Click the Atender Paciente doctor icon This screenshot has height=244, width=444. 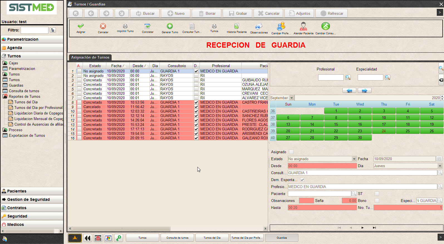pyautogui.click(x=303, y=26)
